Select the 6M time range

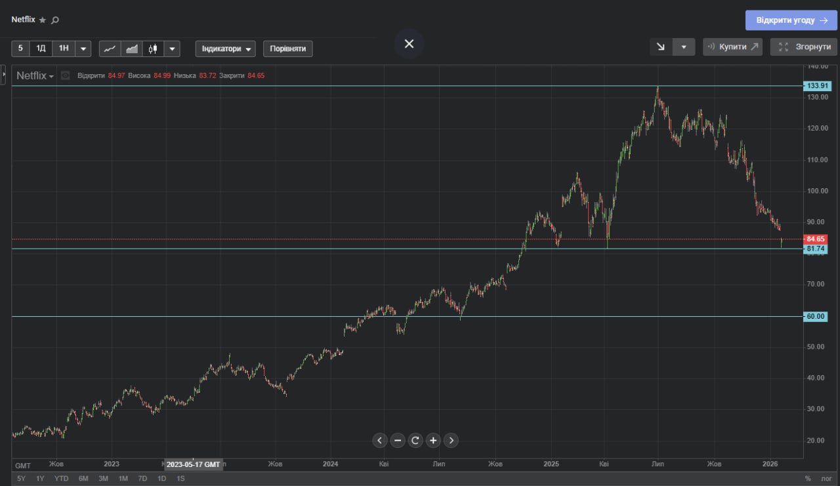click(83, 479)
